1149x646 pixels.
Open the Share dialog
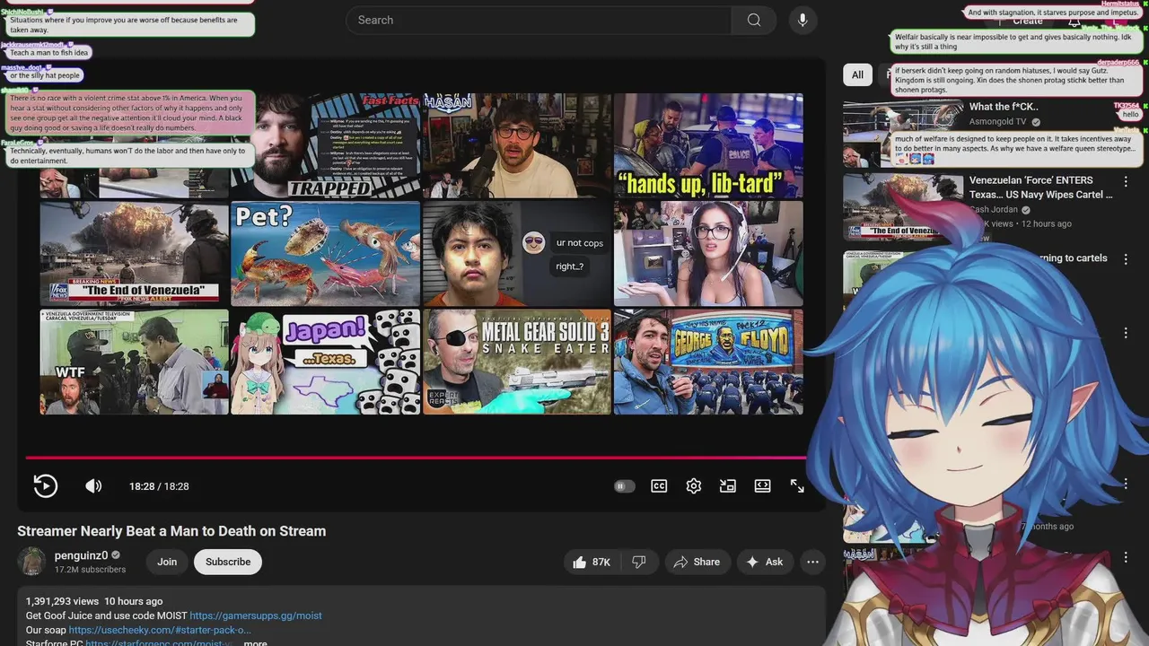[x=697, y=562]
